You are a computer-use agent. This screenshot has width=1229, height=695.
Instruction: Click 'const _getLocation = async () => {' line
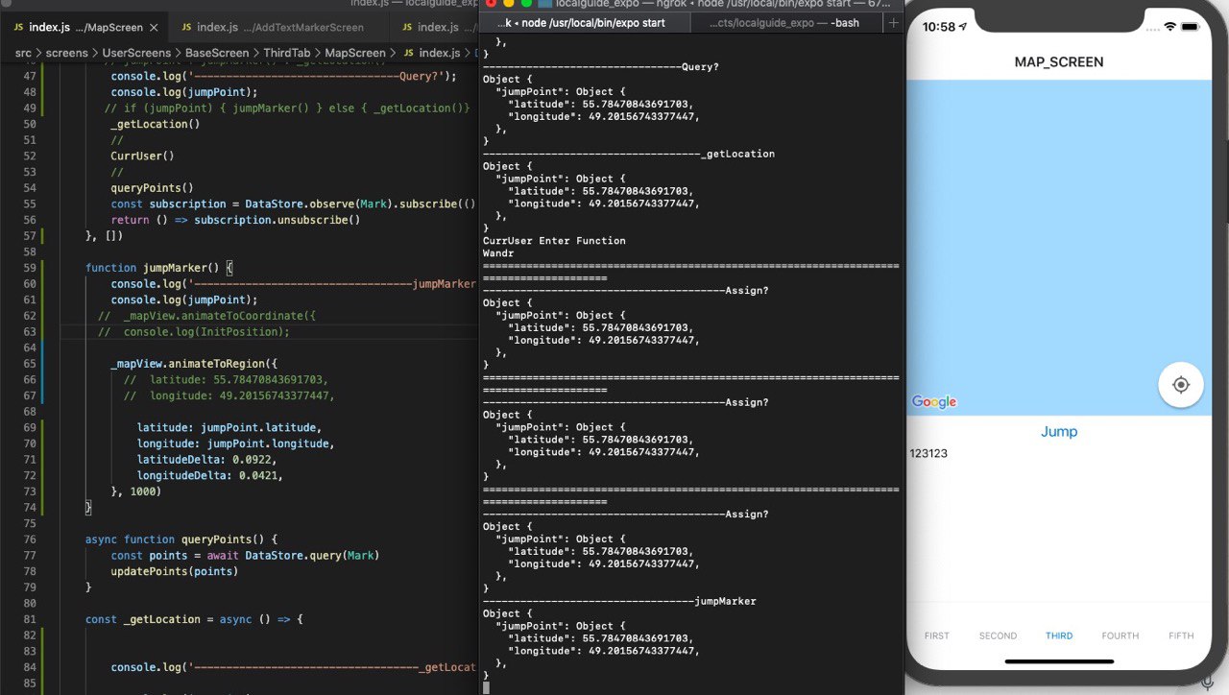(x=194, y=619)
